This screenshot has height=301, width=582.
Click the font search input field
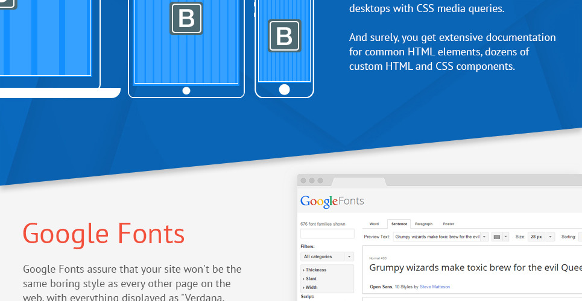pos(327,234)
